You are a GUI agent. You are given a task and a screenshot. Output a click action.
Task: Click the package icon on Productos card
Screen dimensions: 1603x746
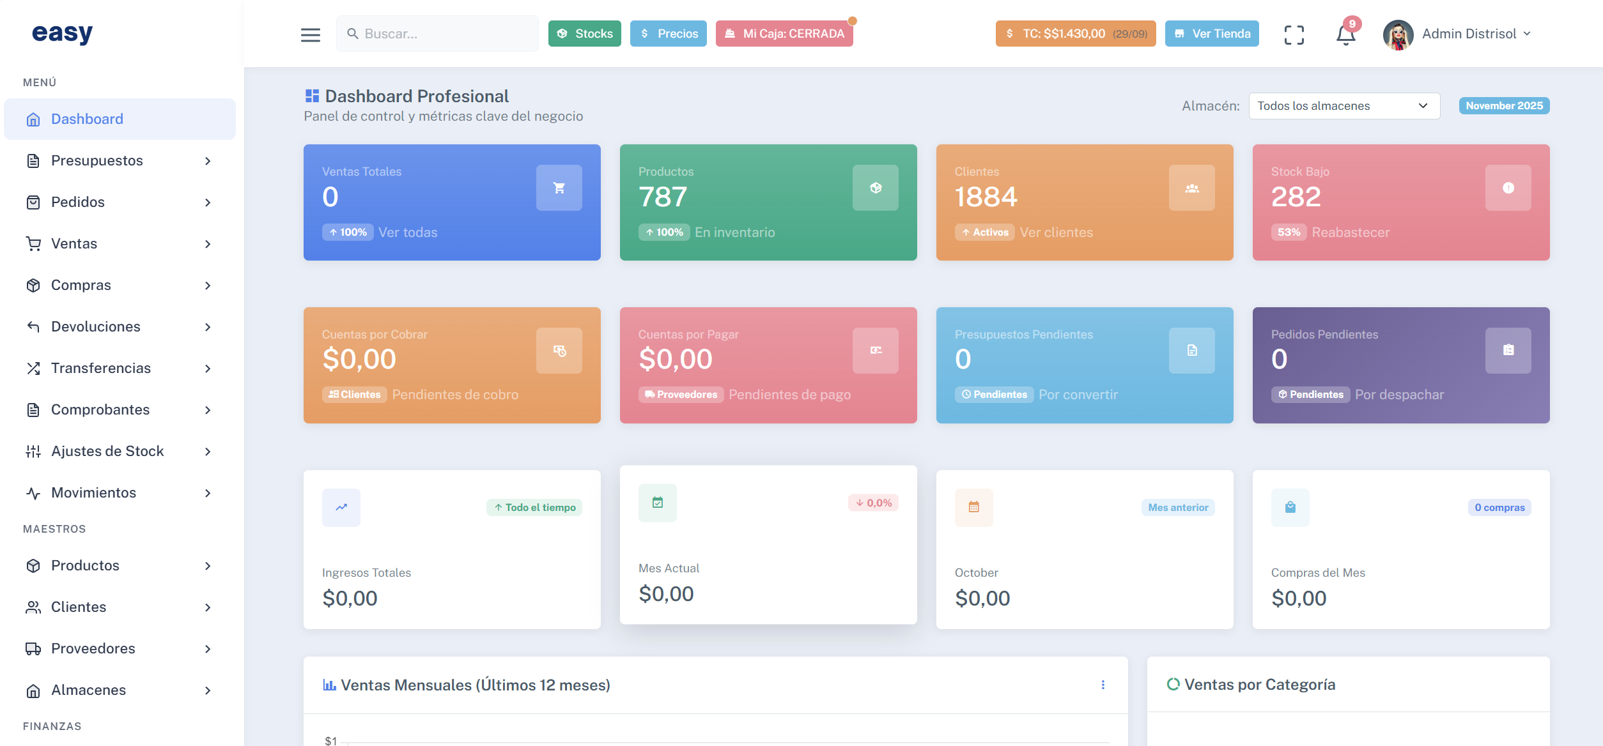(875, 187)
